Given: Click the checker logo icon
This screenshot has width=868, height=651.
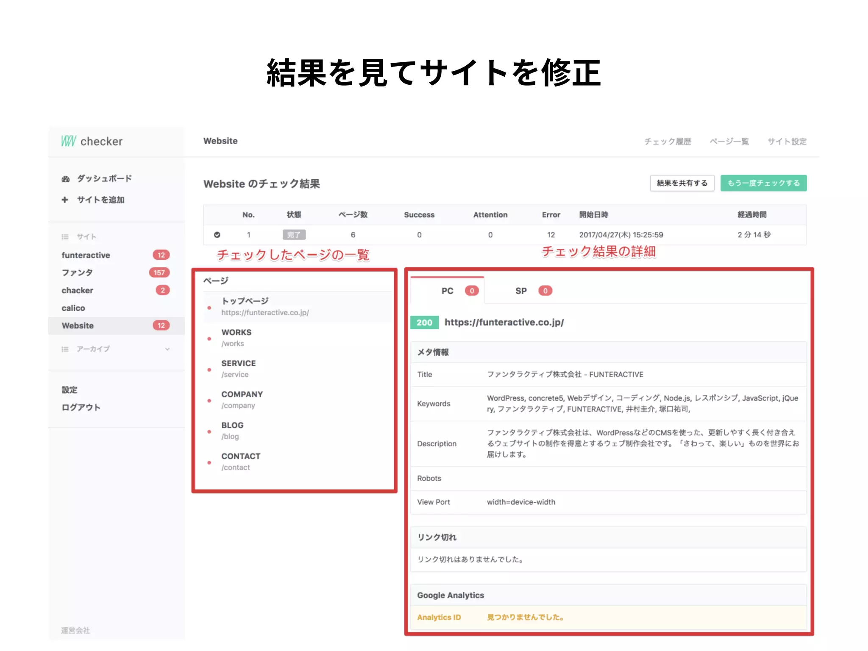Looking at the screenshot, I should pyautogui.click(x=68, y=141).
